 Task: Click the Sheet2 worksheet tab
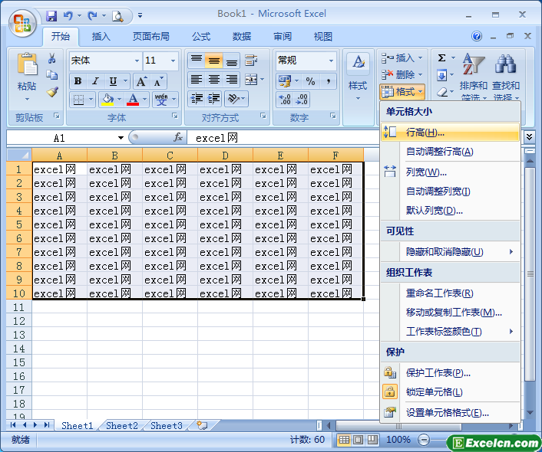[122, 425]
